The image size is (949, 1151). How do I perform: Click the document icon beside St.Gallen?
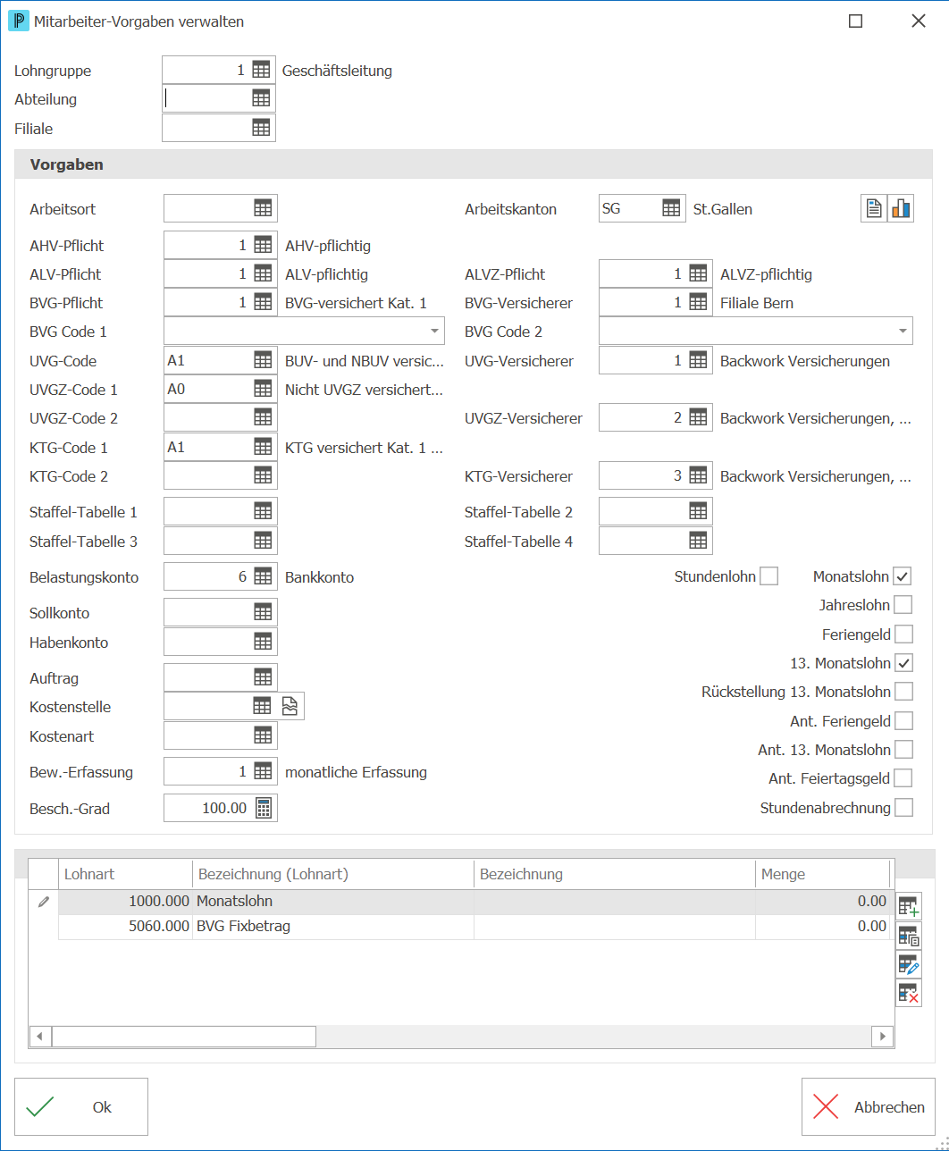874,208
